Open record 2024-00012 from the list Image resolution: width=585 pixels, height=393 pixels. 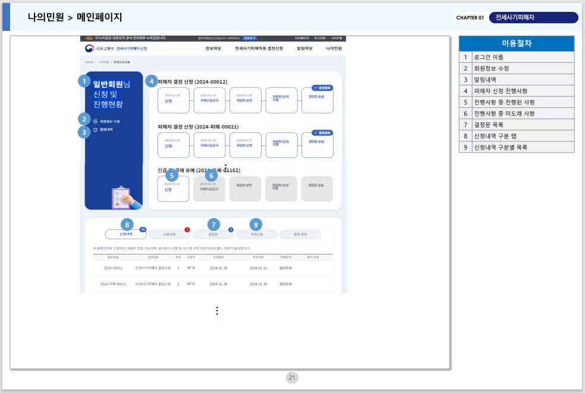[112, 268]
